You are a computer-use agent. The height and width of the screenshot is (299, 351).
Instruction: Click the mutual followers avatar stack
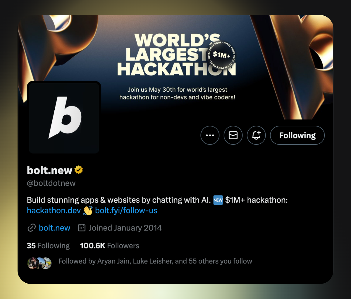click(39, 263)
